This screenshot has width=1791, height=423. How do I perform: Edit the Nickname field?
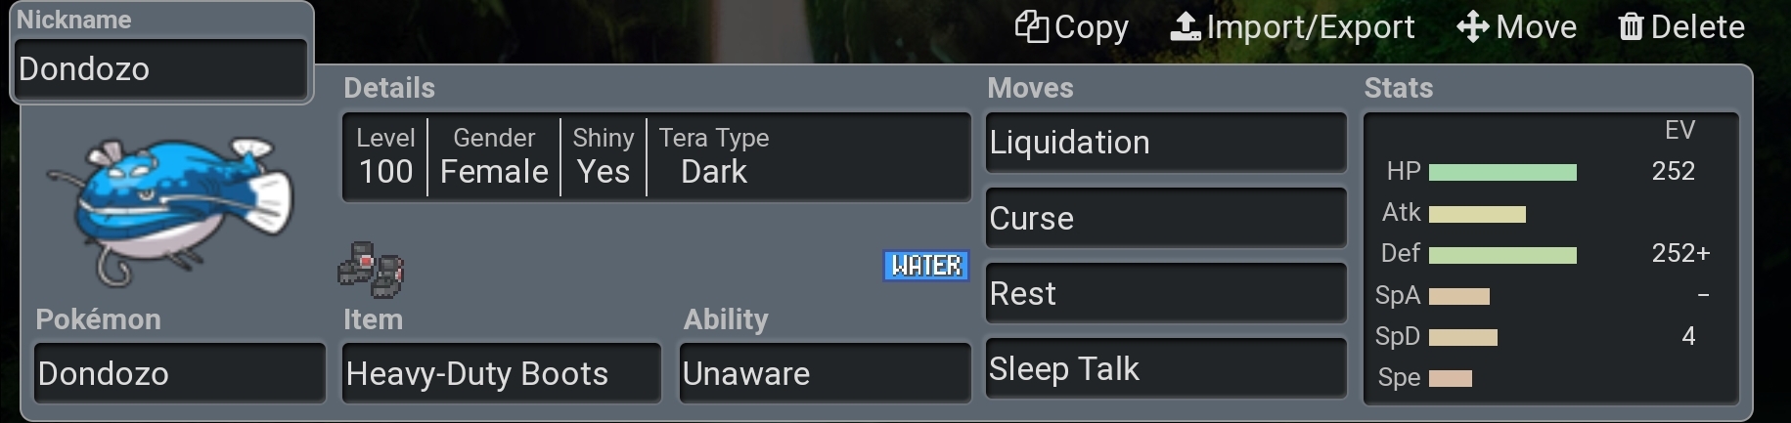pos(161,69)
